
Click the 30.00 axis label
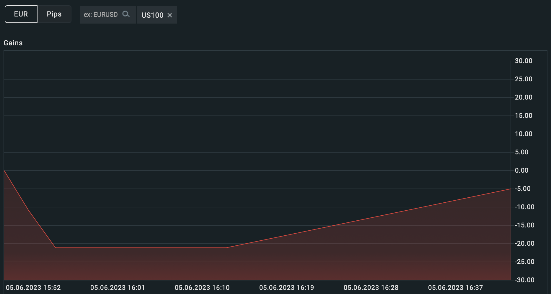[x=524, y=61]
